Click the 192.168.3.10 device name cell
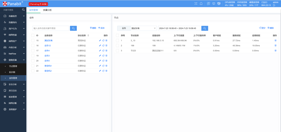This screenshot has width=281, height=132. [x=158, y=41]
